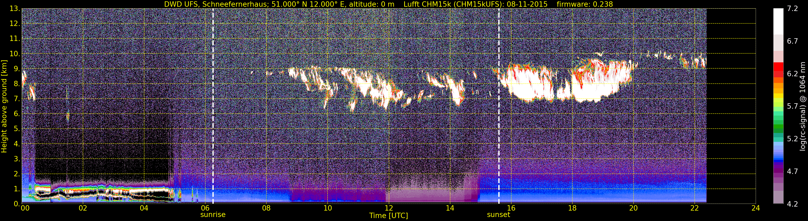Click the colorbar value label '5.7'

792,106
